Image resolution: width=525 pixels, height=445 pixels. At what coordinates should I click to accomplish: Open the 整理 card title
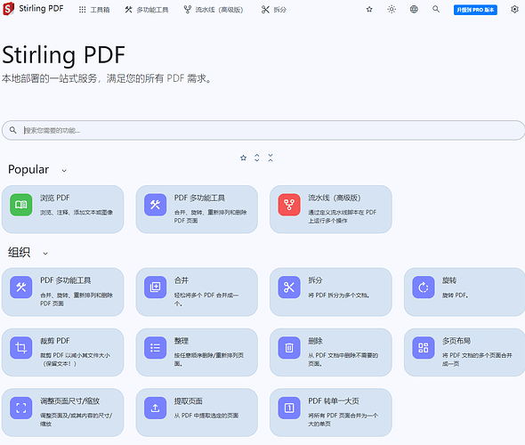(x=182, y=341)
